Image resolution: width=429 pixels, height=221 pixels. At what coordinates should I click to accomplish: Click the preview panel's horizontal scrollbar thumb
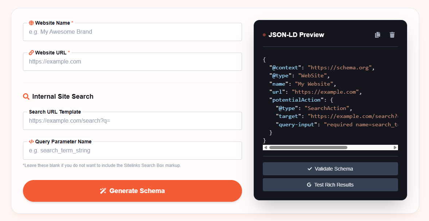(x=308, y=147)
